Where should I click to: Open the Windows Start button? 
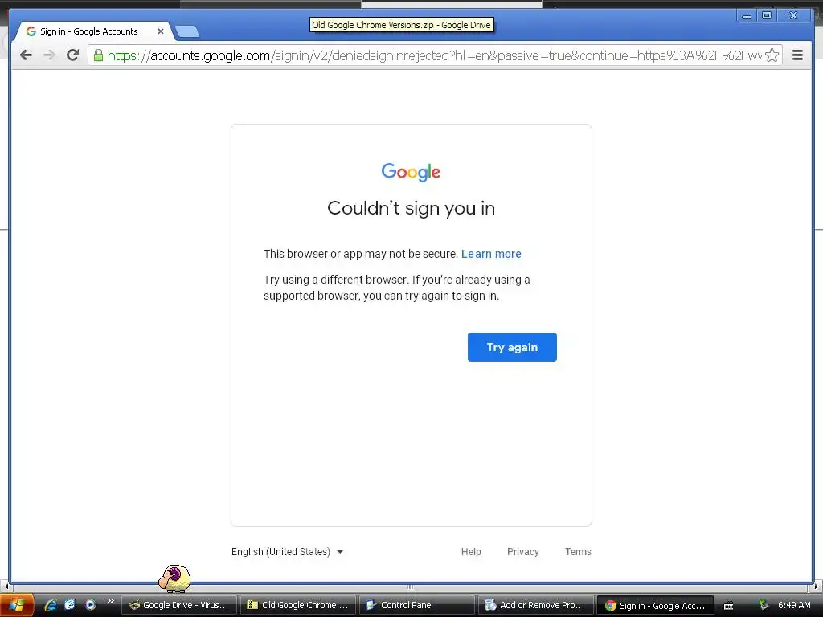pyautogui.click(x=18, y=605)
